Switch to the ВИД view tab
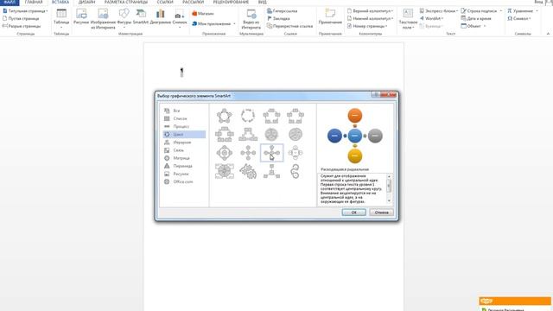The width and height of the screenshot is (553, 311). 262,2
